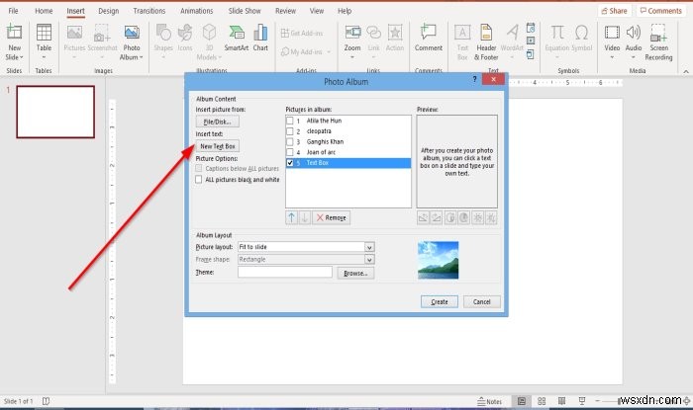693x410 pixels.
Task: Switch to Reading view in status bar
Action: 561,401
